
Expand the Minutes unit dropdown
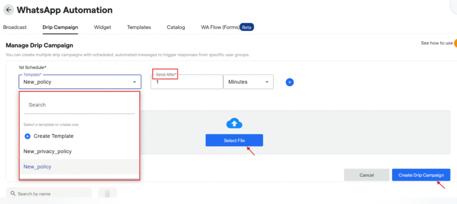click(267, 82)
